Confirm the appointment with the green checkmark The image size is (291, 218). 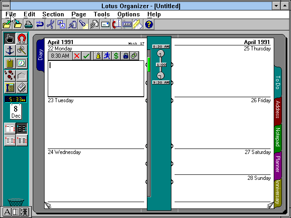86,56
